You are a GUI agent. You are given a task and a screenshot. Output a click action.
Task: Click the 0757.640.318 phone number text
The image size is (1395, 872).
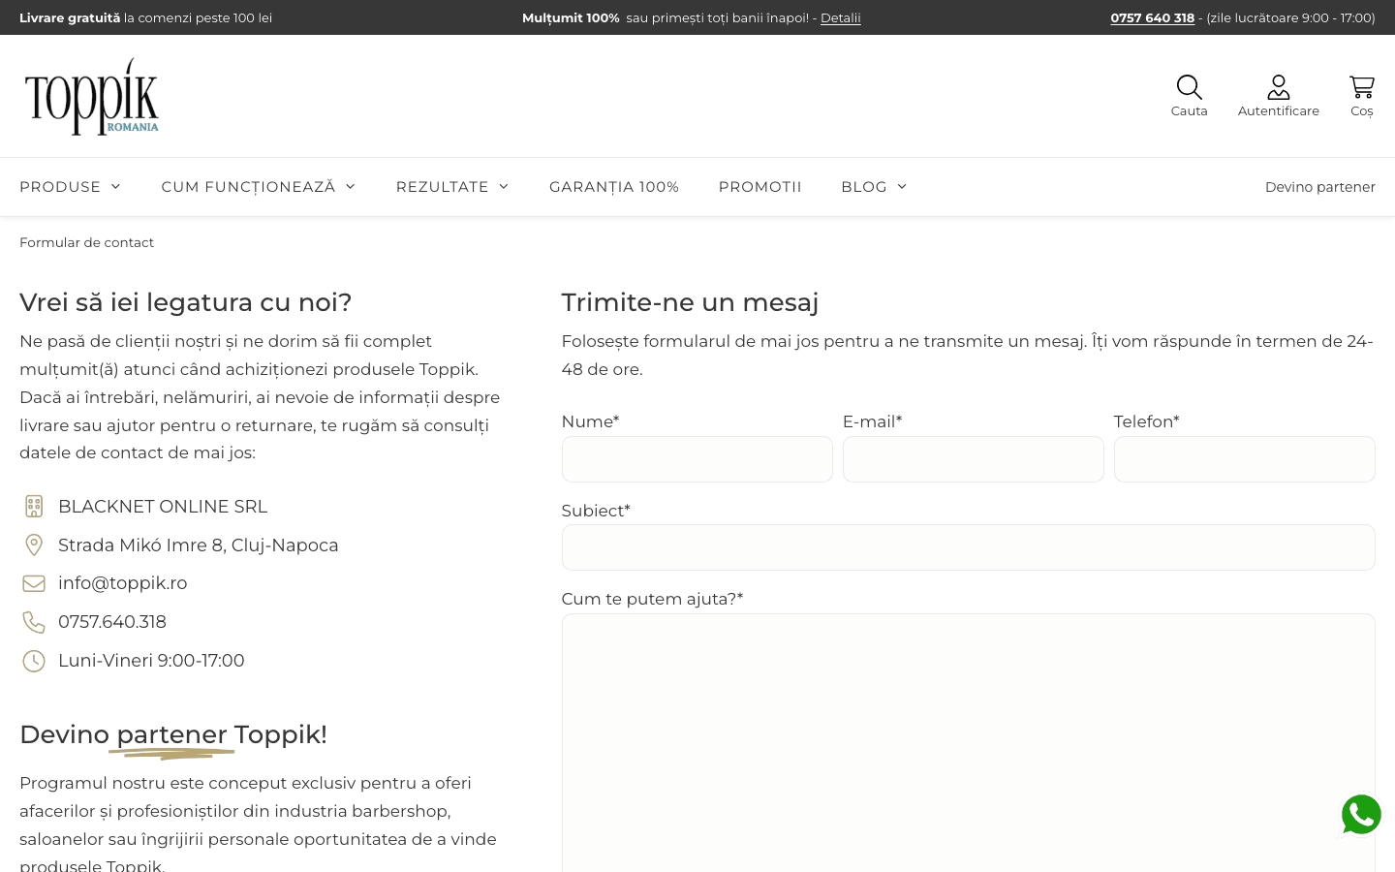point(112,622)
